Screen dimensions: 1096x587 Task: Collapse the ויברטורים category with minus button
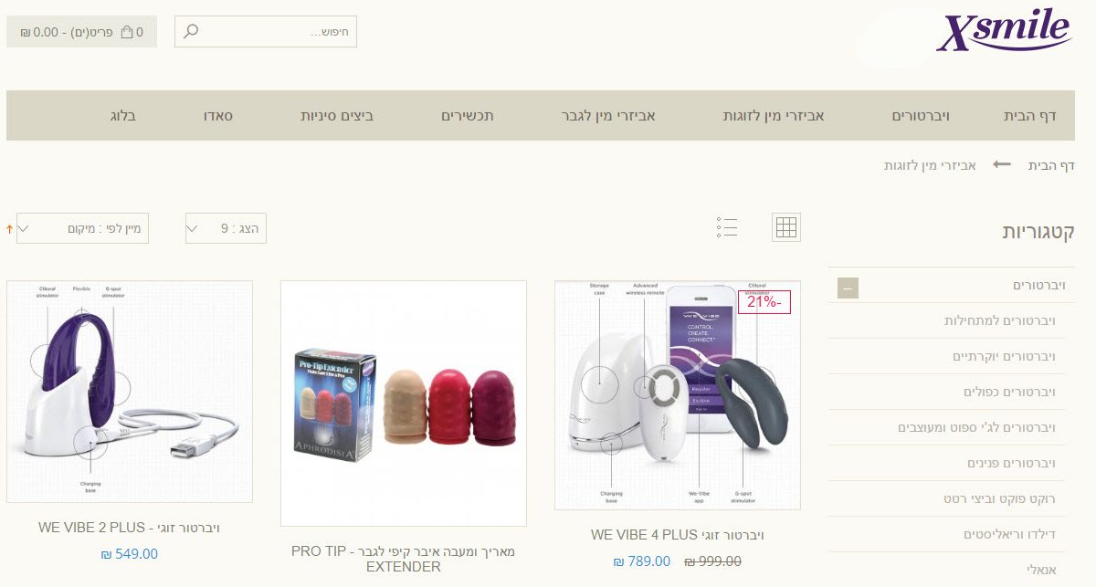coord(848,288)
